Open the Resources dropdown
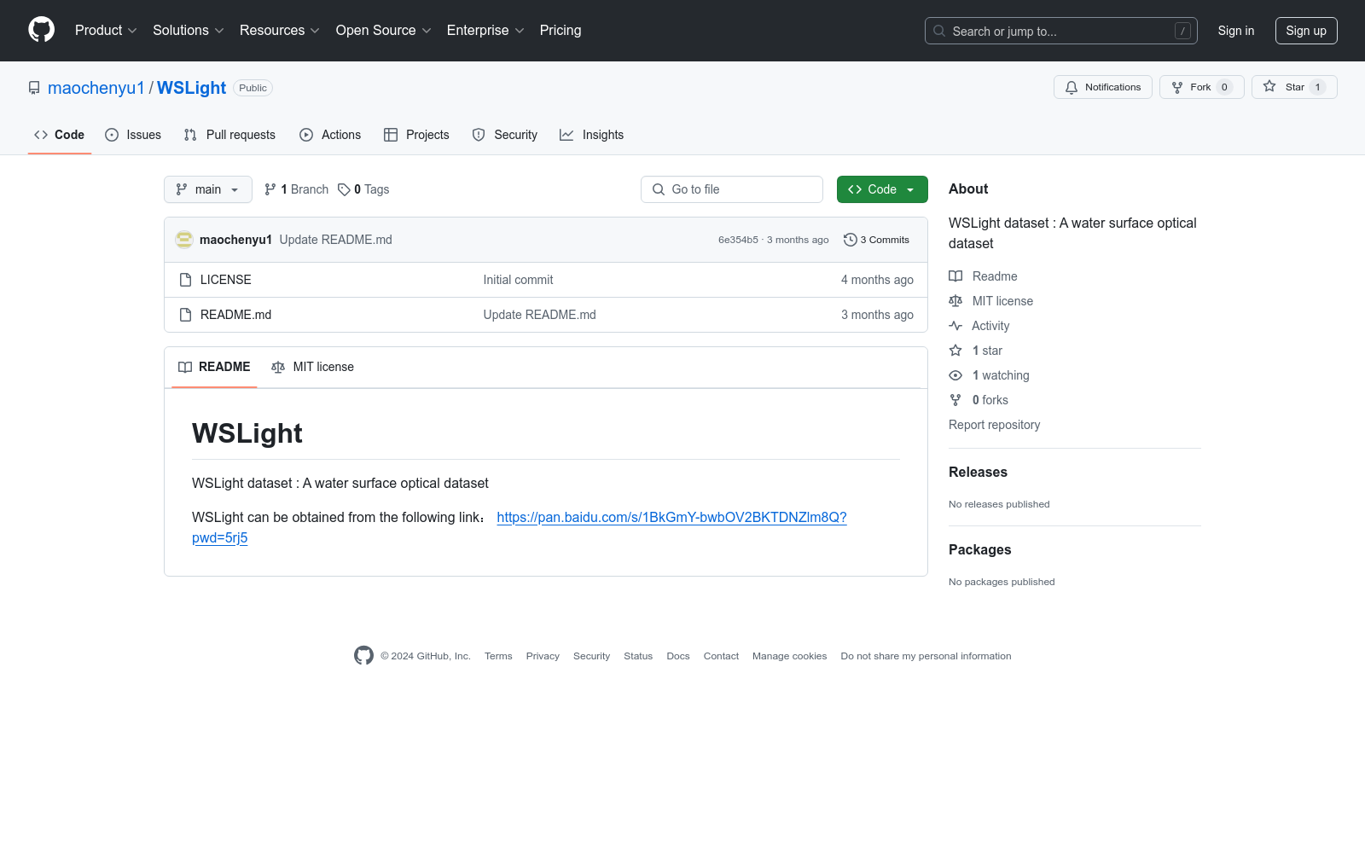 (x=280, y=30)
